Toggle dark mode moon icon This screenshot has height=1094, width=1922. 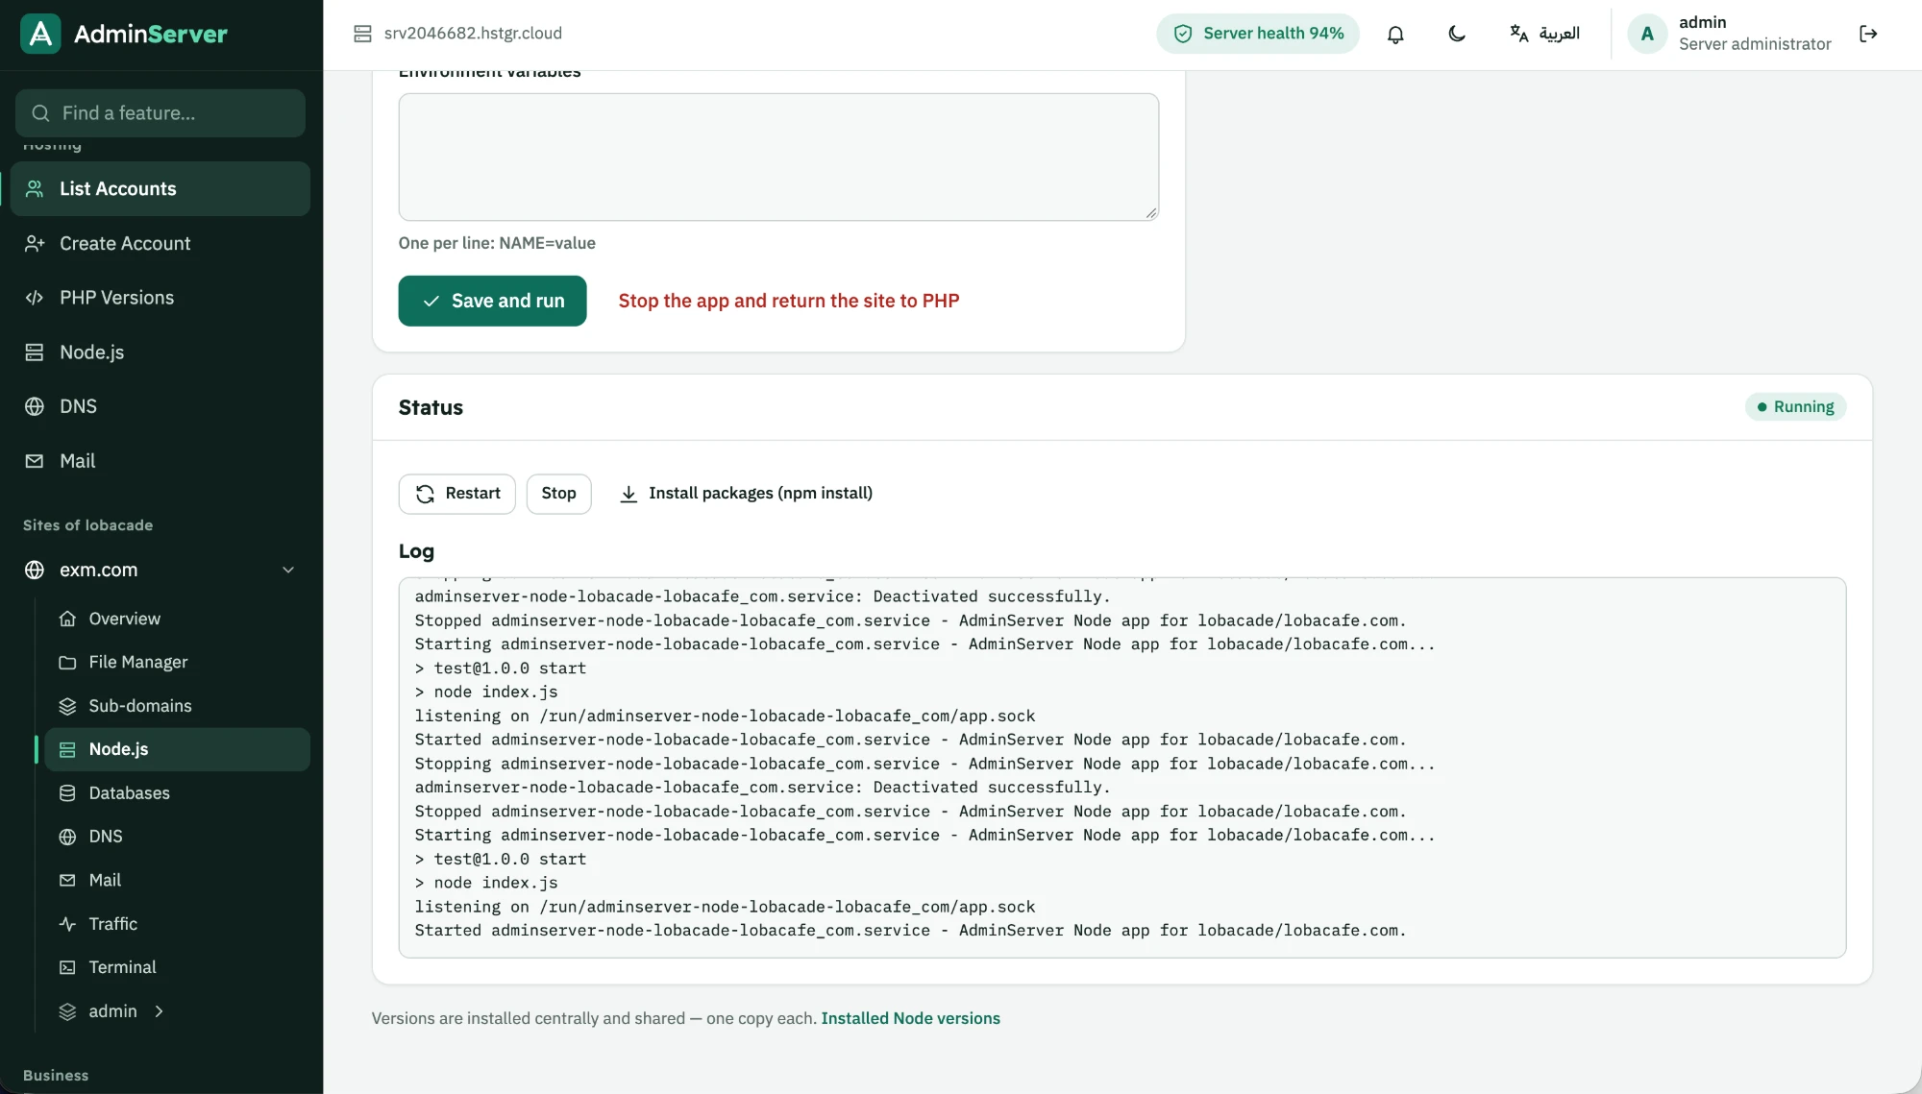[1457, 34]
